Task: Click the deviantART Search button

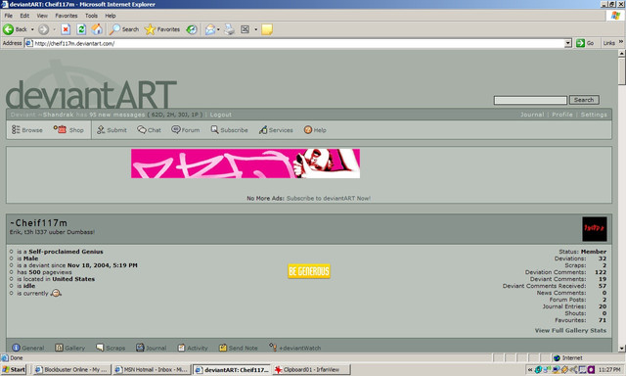Action: (x=584, y=100)
